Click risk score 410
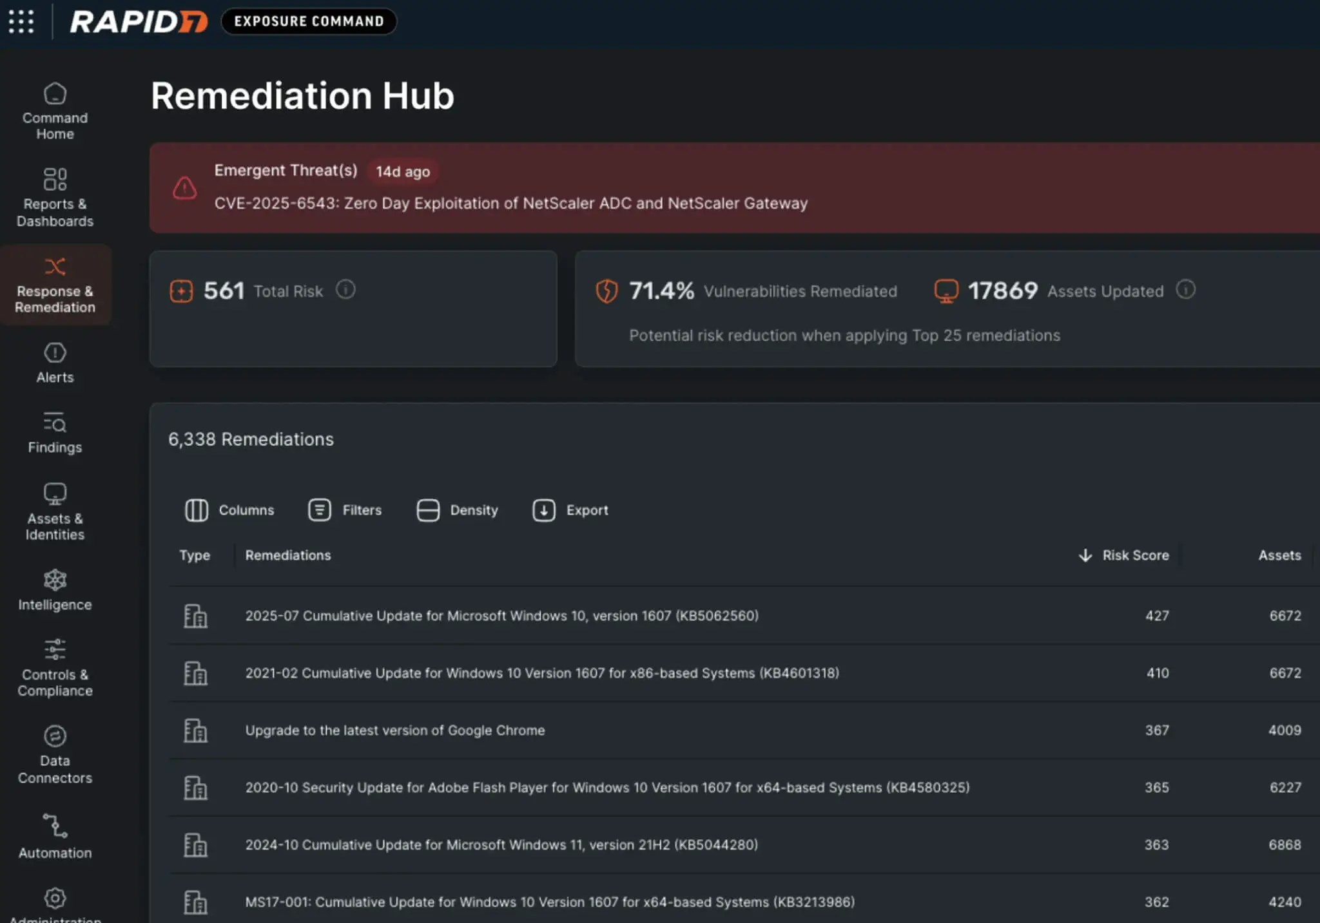Viewport: 1320px width, 923px height. (x=1158, y=673)
